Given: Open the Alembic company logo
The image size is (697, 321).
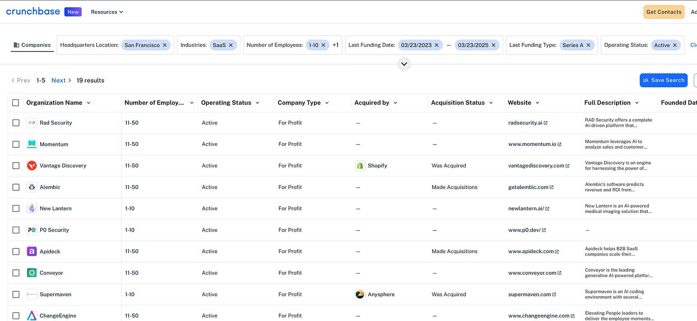Looking at the screenshot, I should tap(32, 187).
